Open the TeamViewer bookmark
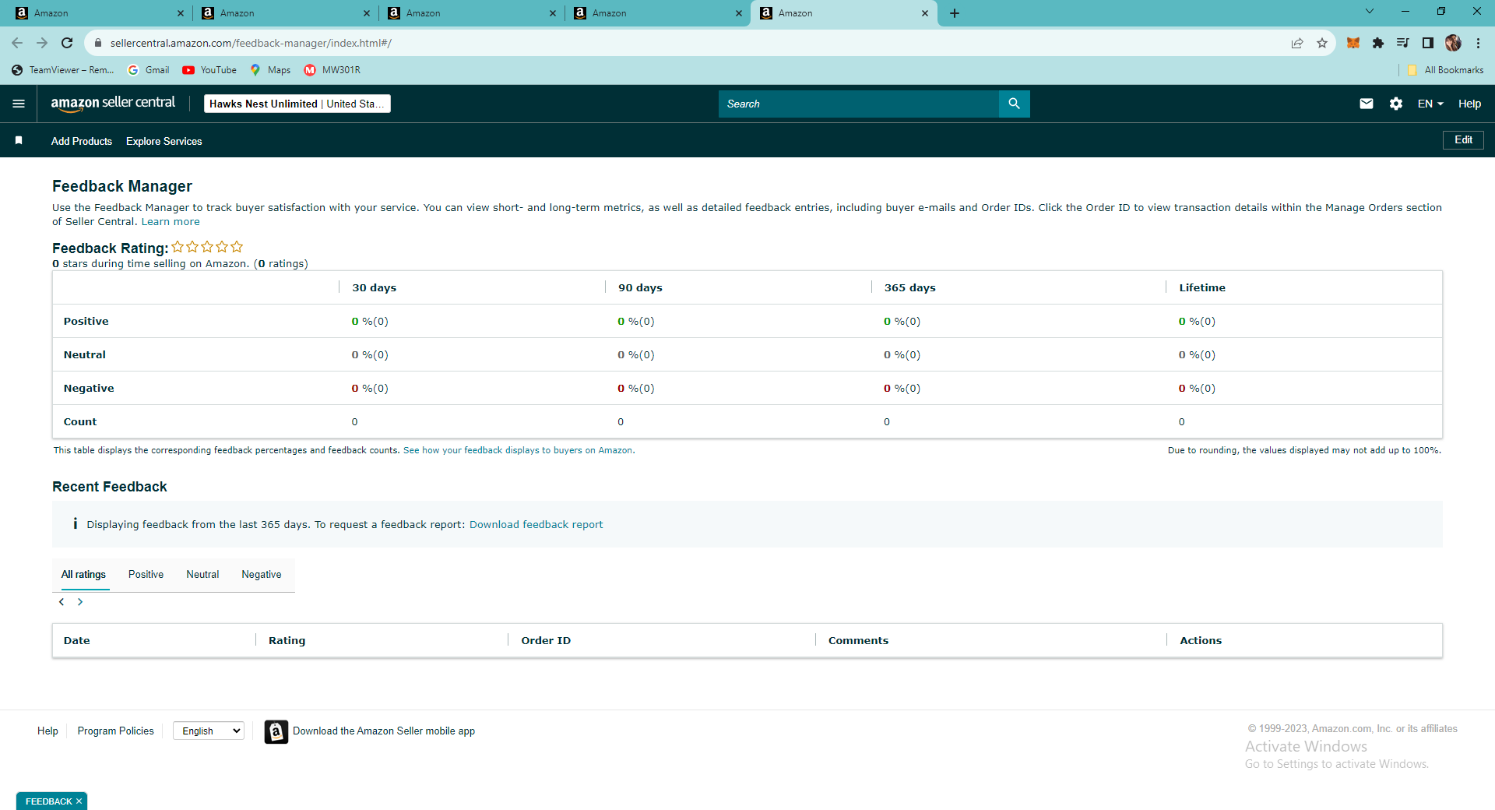 tap(63, 70)
